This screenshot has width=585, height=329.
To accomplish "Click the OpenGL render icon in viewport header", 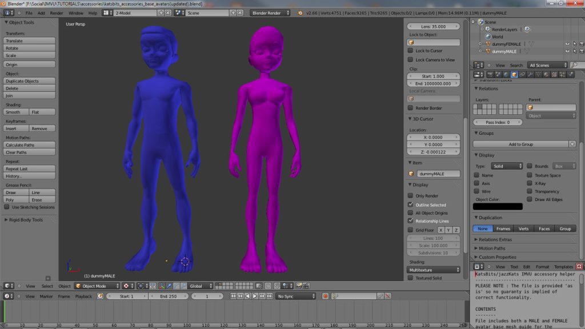I will 299,286.
